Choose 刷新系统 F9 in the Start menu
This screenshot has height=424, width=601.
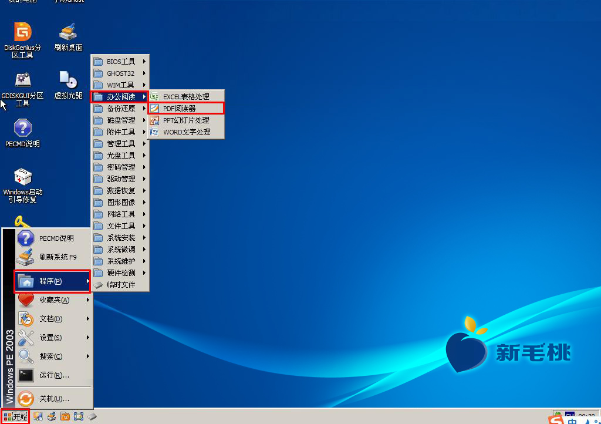(53, 257)
